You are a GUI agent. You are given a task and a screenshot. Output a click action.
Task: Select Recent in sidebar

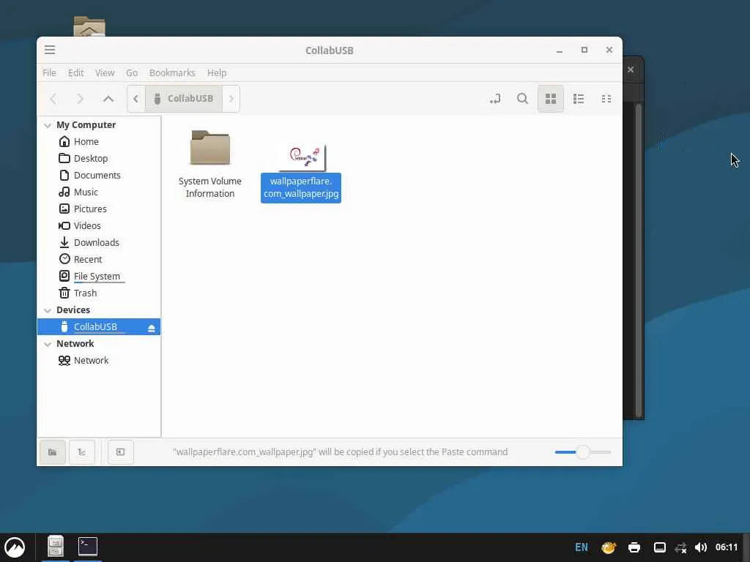[99, 260]
